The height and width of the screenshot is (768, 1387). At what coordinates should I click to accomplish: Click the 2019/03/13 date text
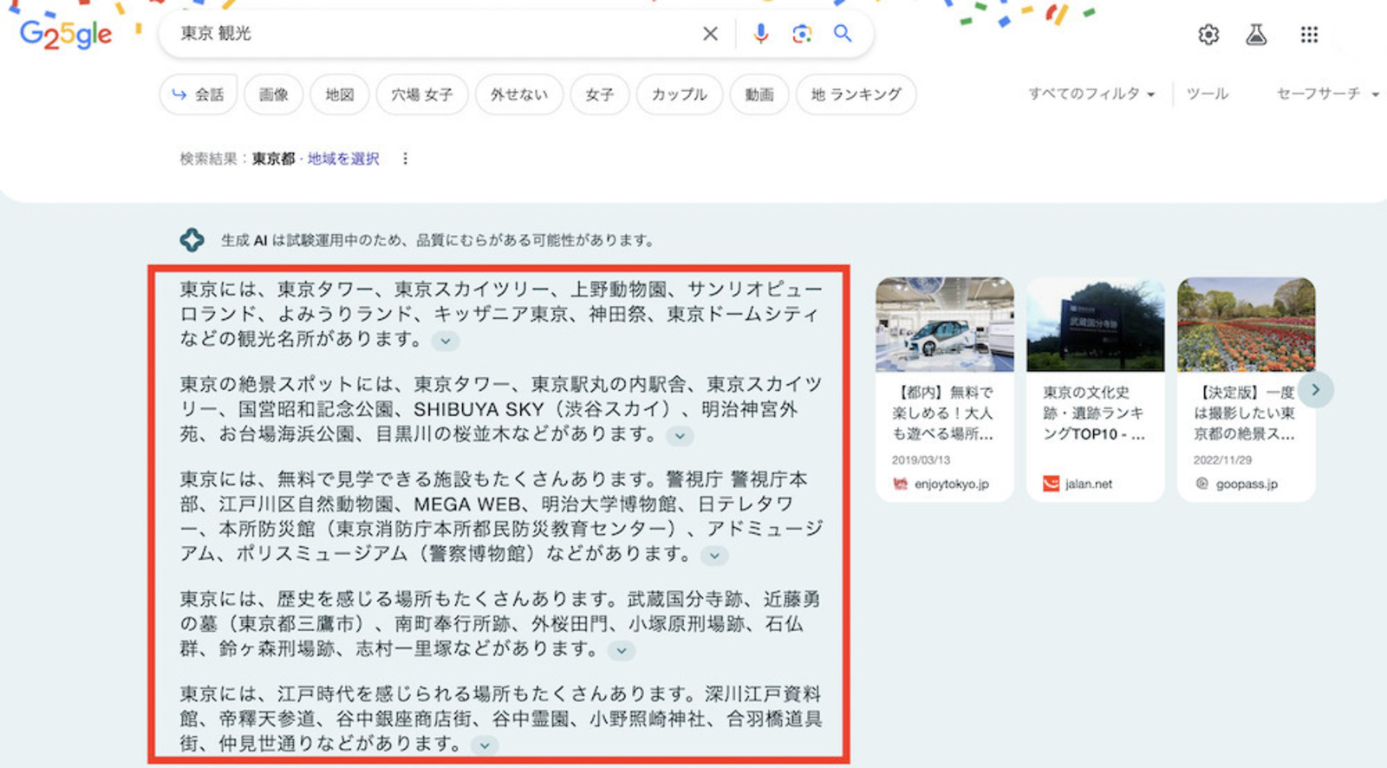click(x=921, y=459)
